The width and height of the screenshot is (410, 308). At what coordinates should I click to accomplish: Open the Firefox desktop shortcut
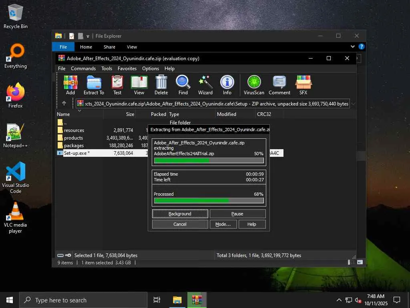click(x=16, y=95)
